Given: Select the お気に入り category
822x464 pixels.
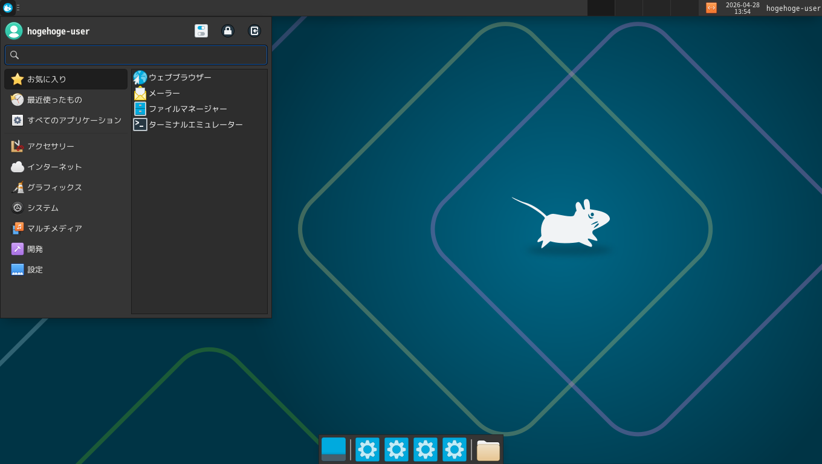Looking at the screenshot, I should click(x=66, y=79).
